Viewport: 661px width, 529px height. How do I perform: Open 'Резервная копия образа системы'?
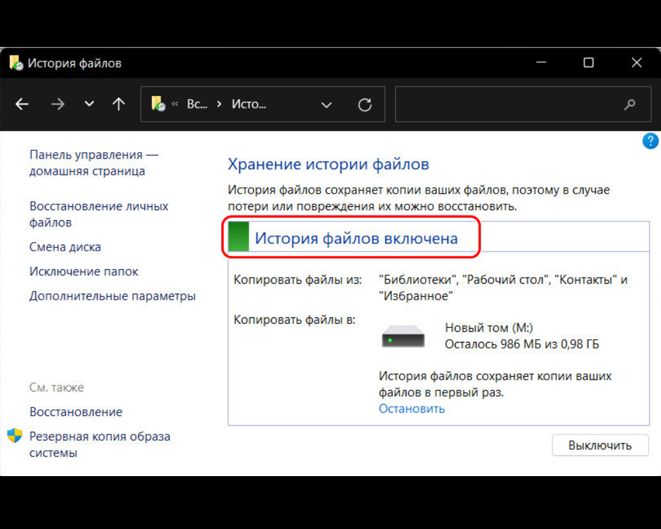pyautogui.click(x=100, y=444)
